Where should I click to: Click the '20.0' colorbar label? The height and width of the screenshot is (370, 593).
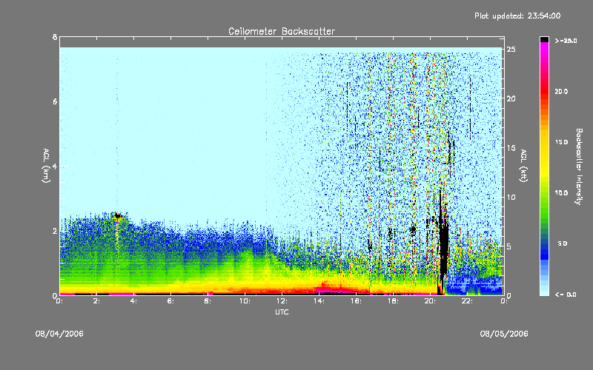[x=561, y=91]
